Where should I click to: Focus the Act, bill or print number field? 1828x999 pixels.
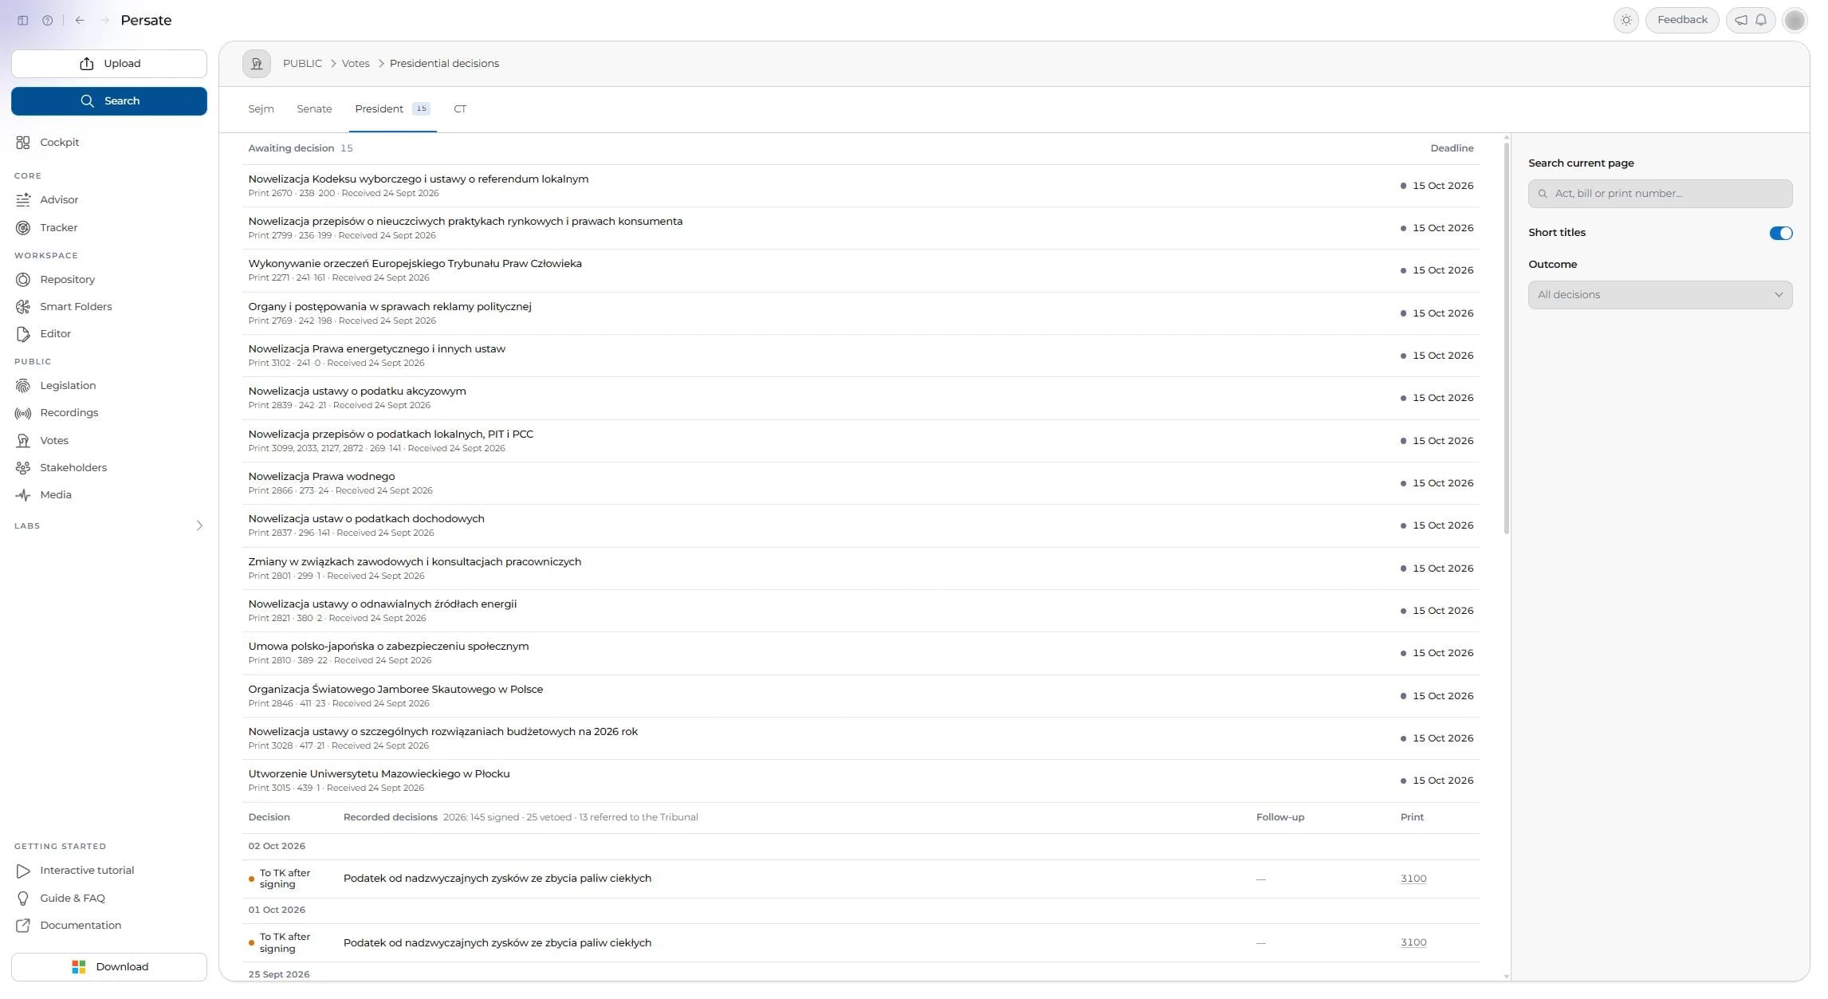pos(1660,194)
